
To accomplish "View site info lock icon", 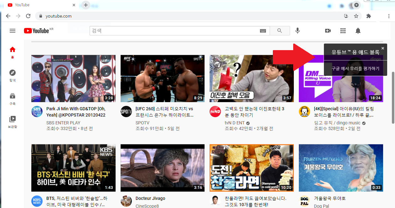I will point(40,16).
